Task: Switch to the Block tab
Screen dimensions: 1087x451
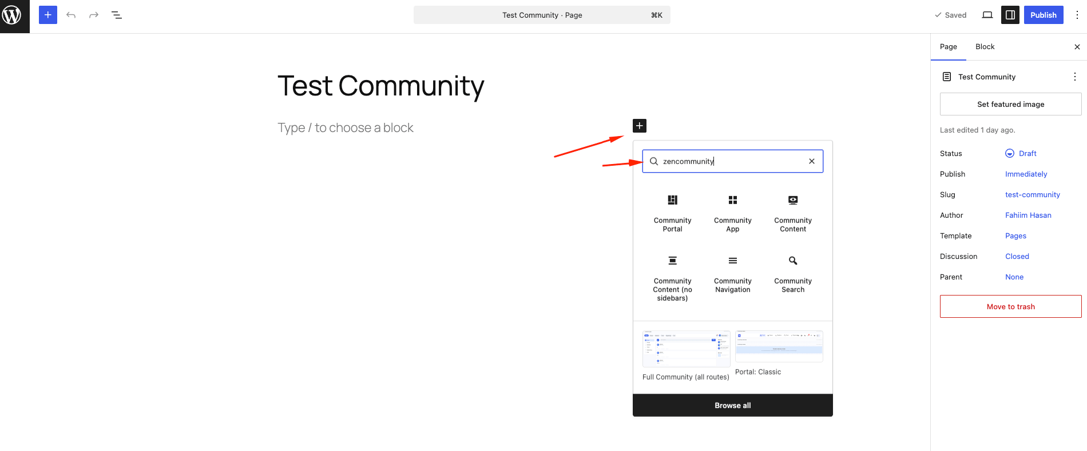Action: [x=985, y=47]
